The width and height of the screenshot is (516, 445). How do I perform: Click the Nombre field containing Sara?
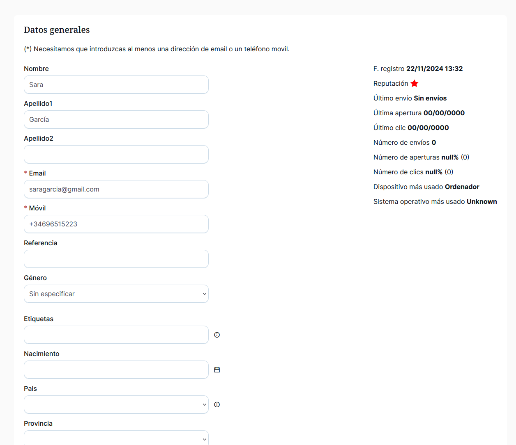[116, 85]
